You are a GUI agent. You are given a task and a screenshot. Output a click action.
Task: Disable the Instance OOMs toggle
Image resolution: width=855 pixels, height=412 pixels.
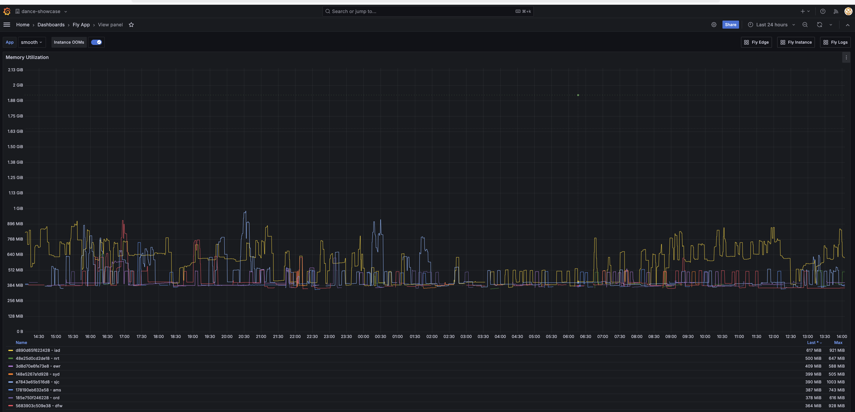pyautogui.click(x=96, y=42)
